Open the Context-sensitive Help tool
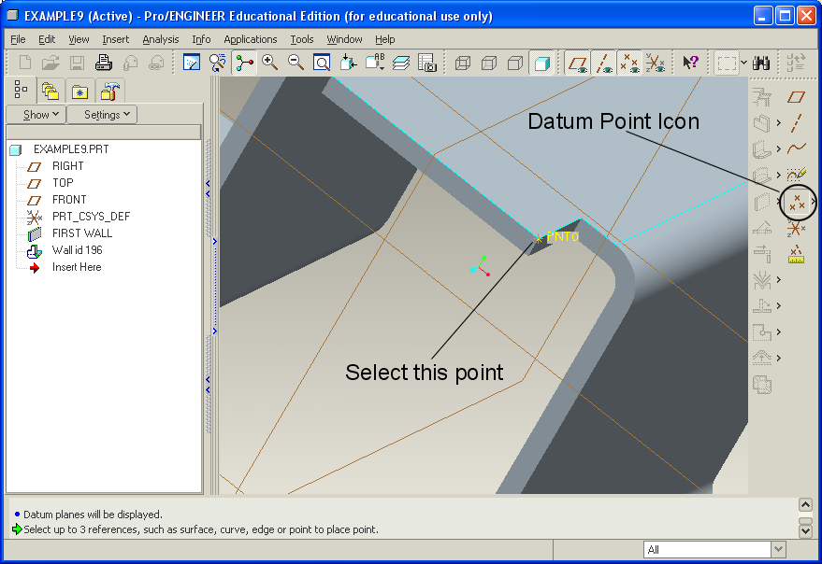Viewport: 822px width, 564px height. (x=690, y=63)
